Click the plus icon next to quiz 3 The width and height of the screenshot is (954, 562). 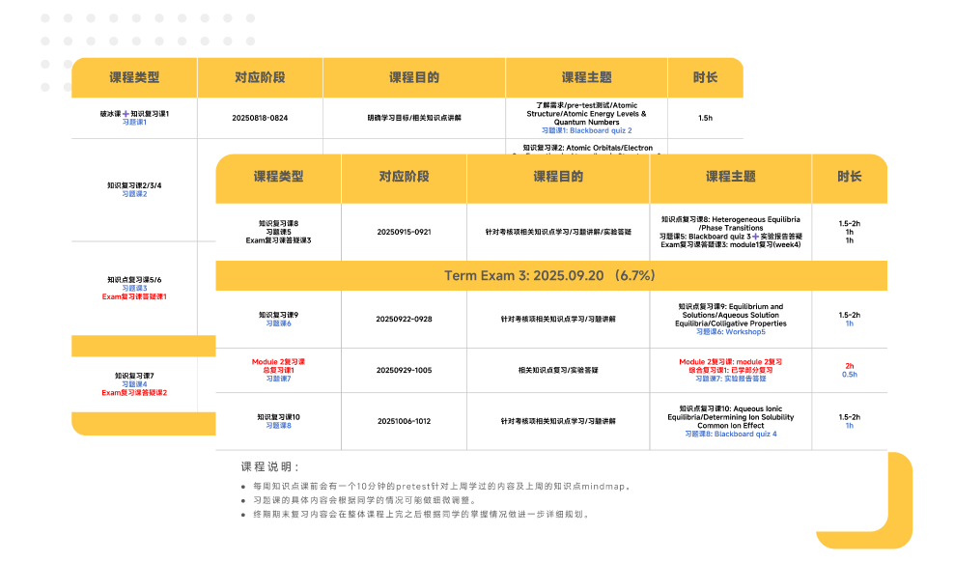click(754, 237)
